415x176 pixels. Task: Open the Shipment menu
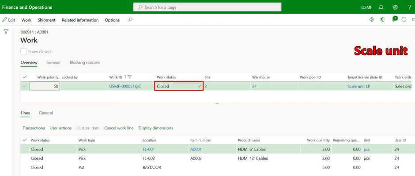[x=47, y=20]
